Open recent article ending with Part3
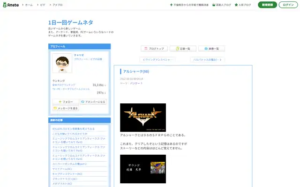The width and height of the screenshot is (300, 187). tap(79, 140)
